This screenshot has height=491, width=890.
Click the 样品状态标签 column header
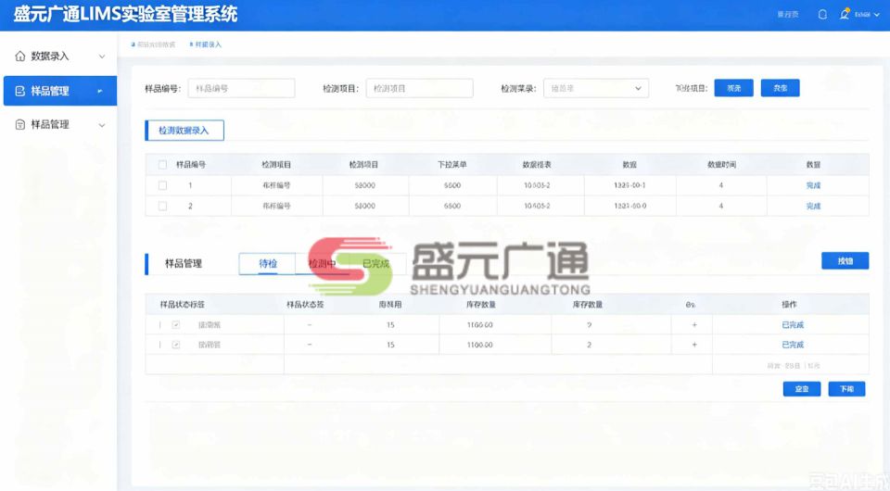pos(183,305)
